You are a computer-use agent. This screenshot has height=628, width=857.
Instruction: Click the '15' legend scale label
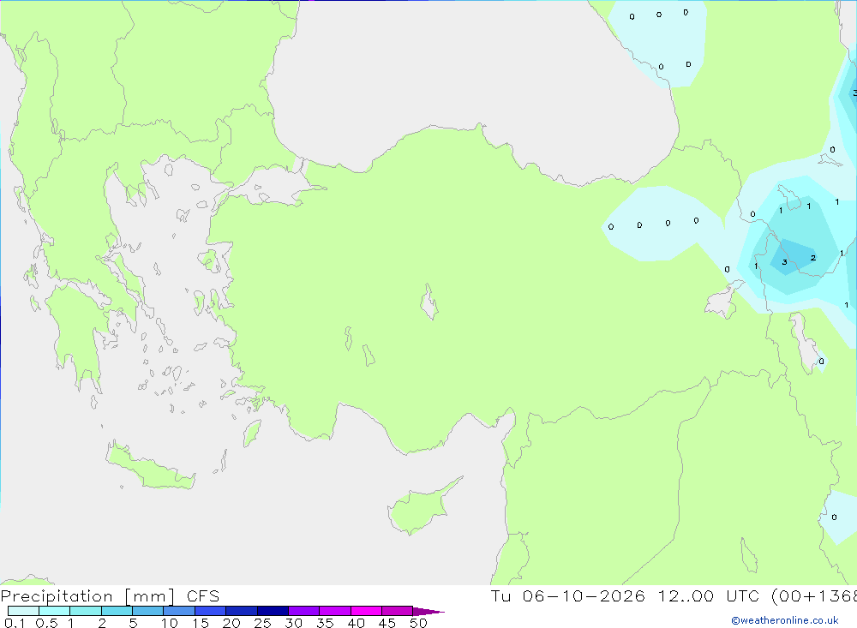[x=201, y=623]
